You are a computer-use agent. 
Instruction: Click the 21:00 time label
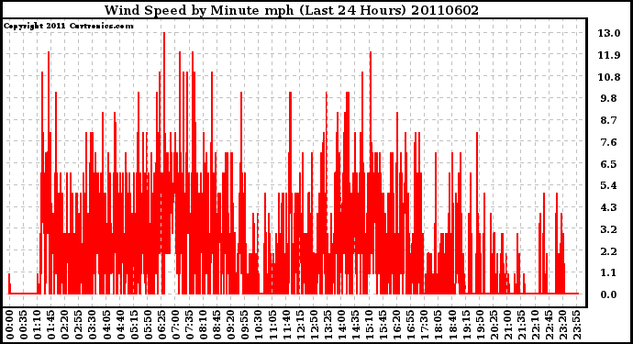point(506,326)
